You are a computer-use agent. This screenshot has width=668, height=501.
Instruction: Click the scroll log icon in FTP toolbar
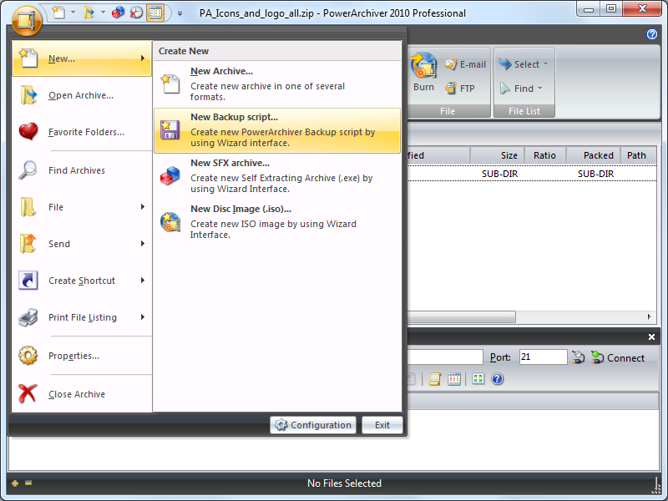[x=434, y=379]
